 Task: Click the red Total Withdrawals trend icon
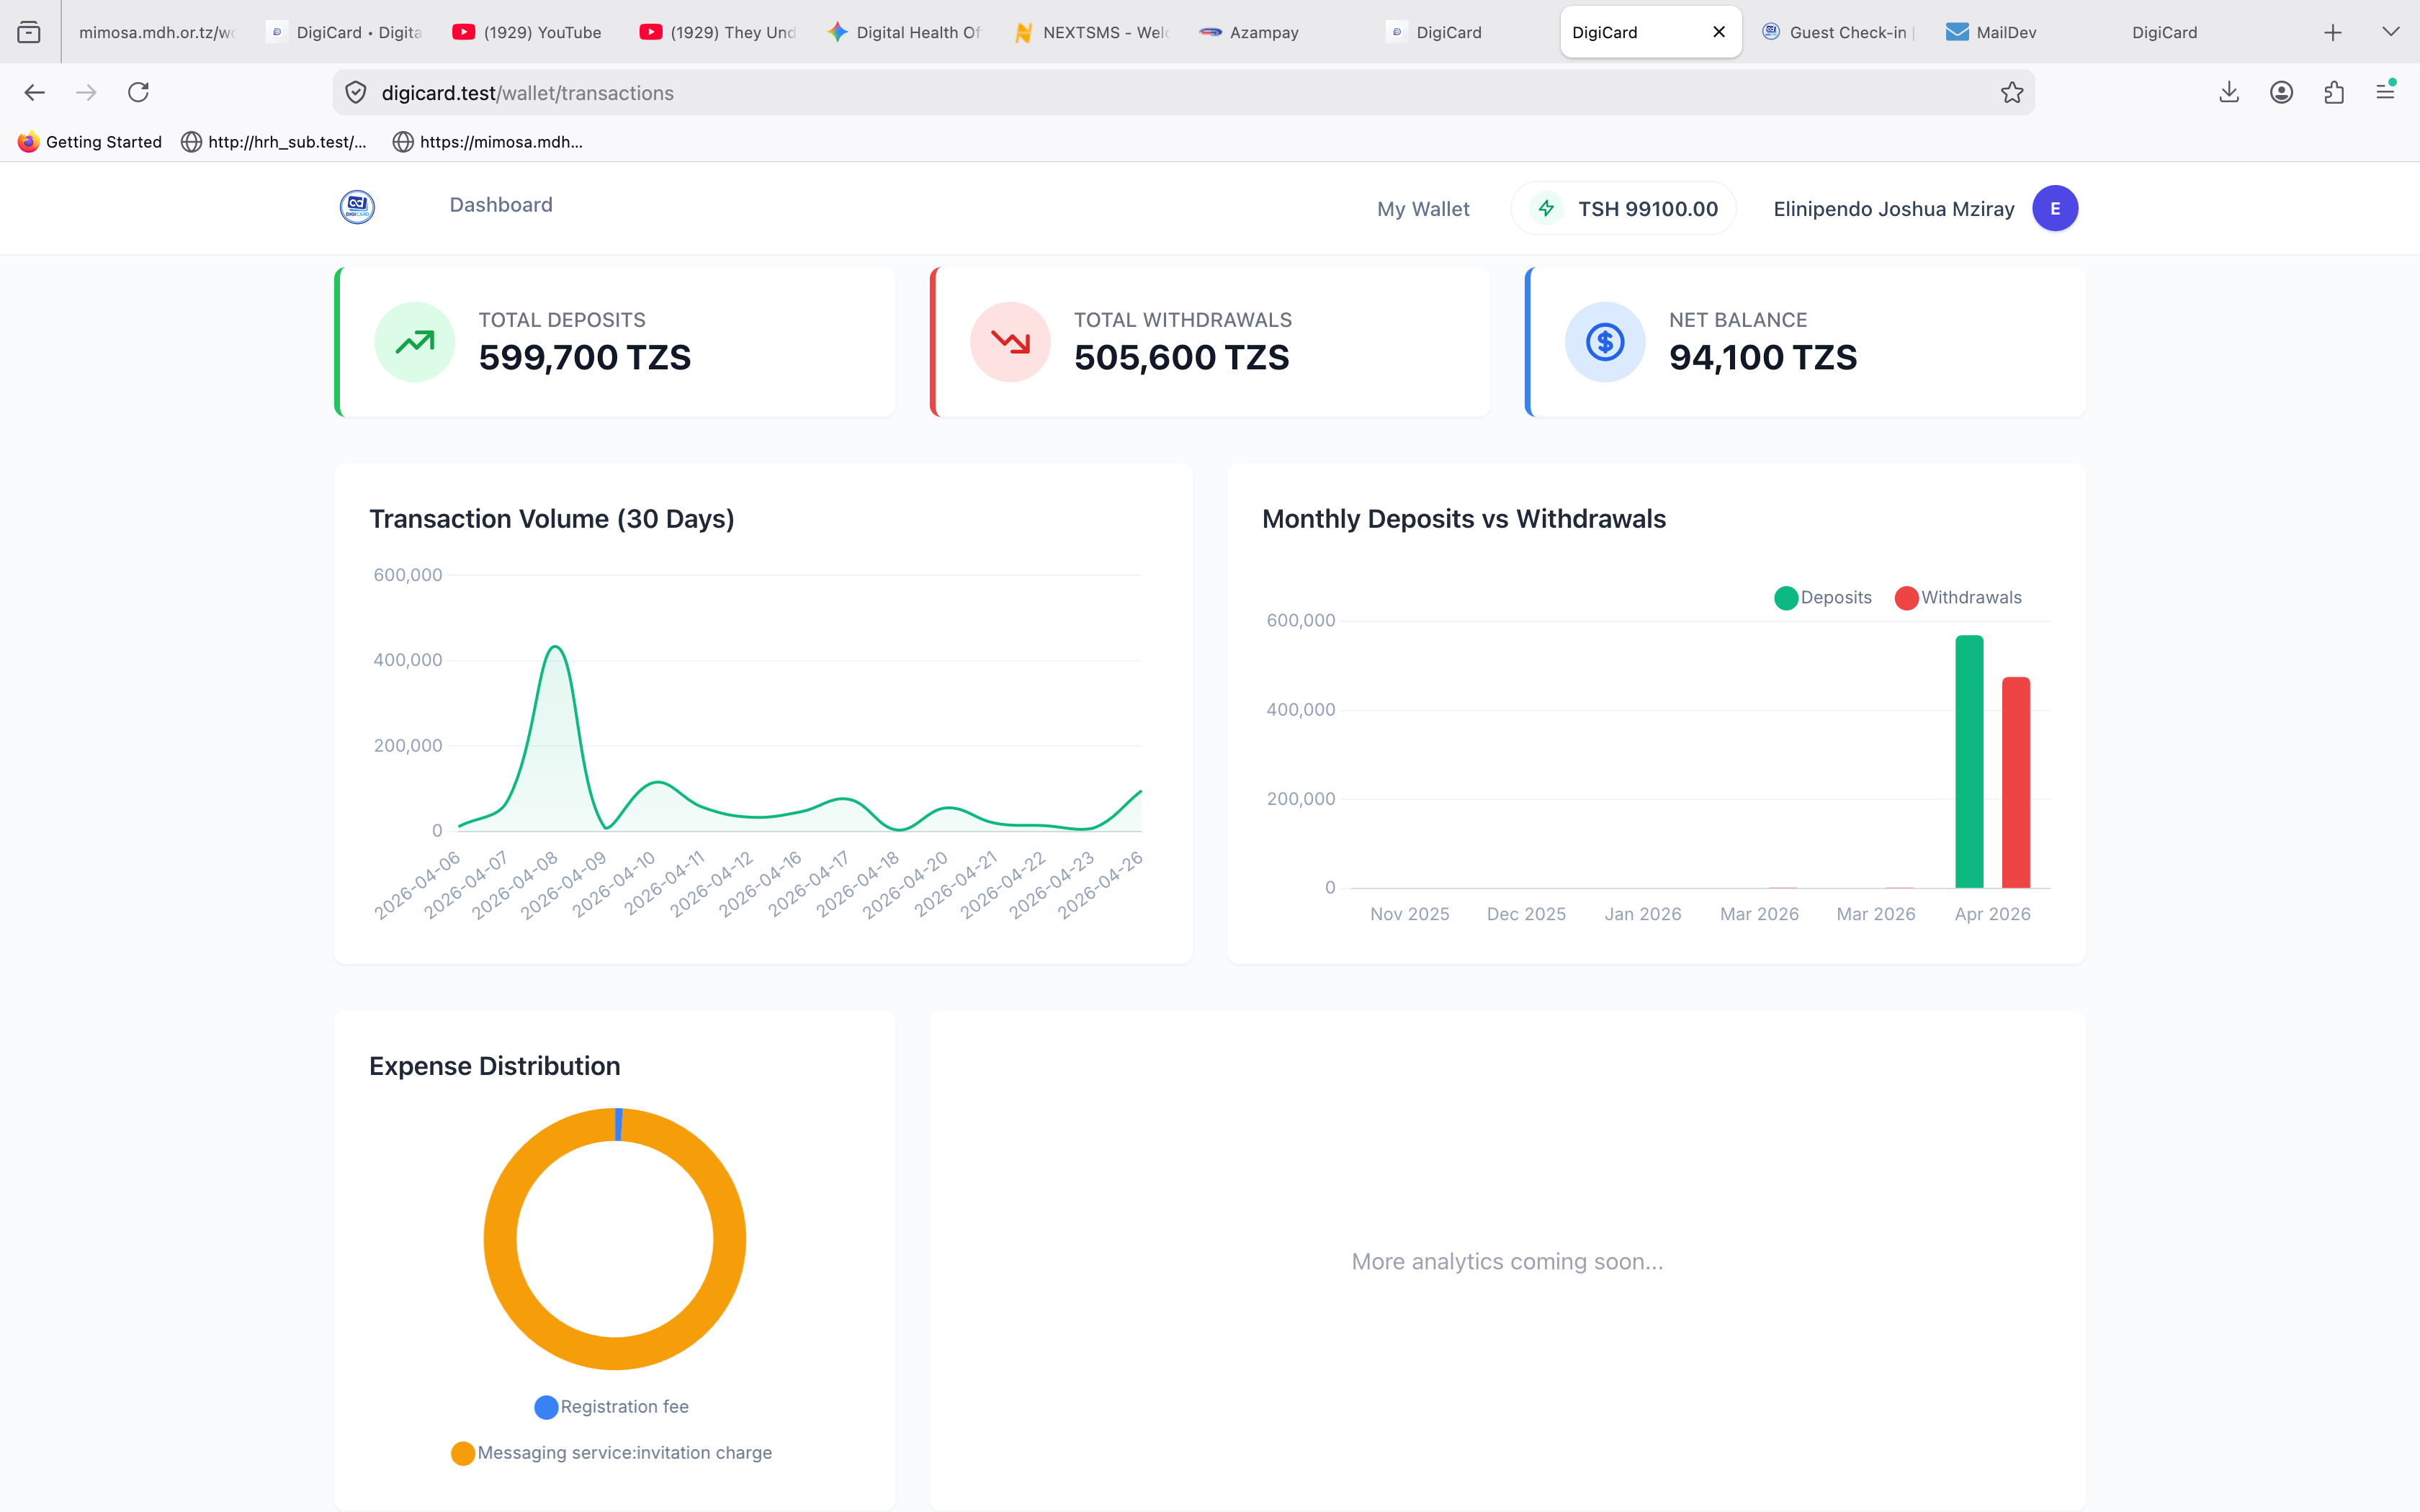1010,342
